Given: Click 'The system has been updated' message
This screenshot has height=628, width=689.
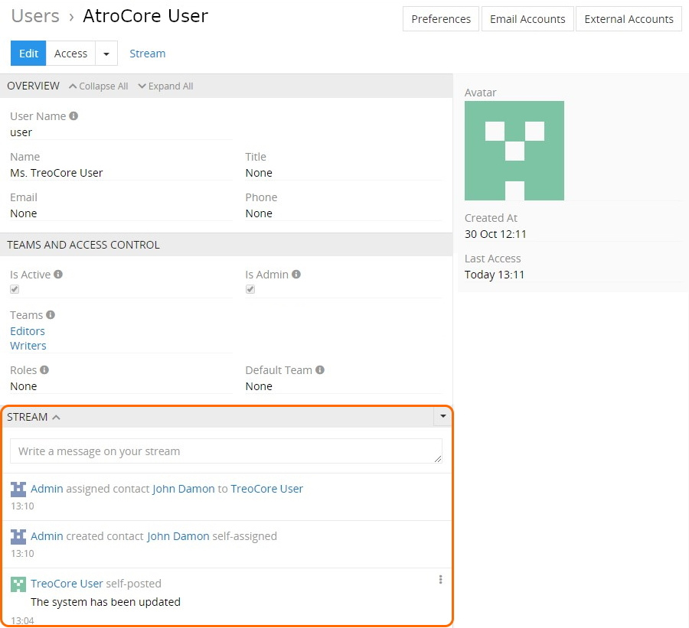Looking at the screenshot, I should [106, 602].
